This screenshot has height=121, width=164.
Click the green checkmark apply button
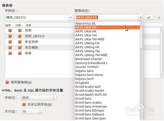tap(149, 17)
